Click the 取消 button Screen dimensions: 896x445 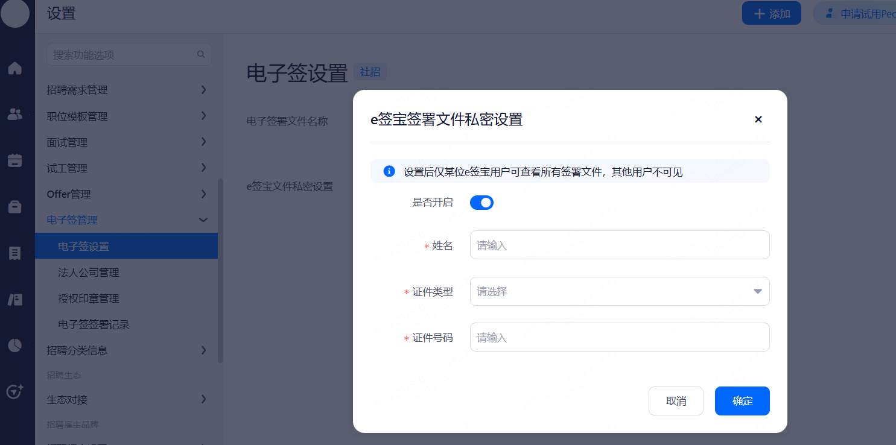point(676,401)
